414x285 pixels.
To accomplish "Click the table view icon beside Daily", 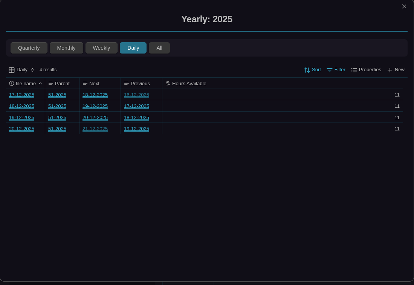I will (12, 70).
